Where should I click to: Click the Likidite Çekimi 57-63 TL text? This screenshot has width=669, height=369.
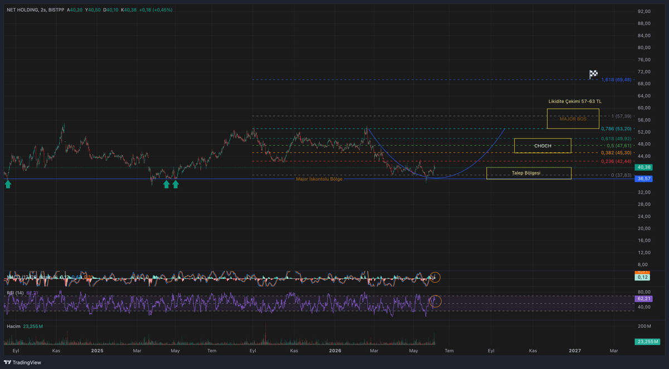[x=575, y=101]
